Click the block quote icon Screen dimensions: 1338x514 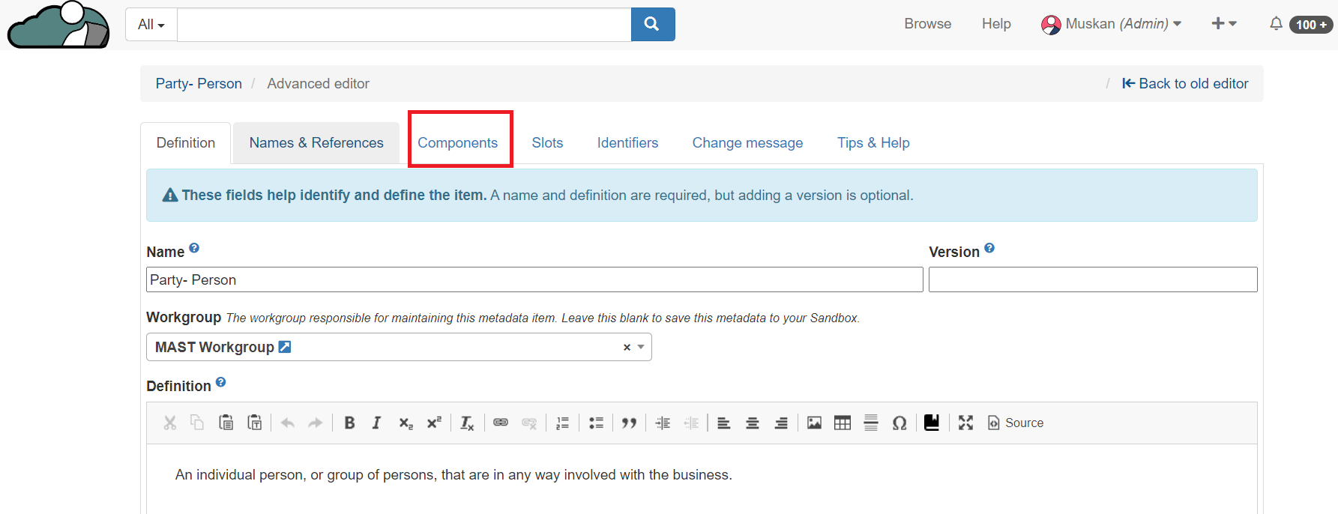629,423
